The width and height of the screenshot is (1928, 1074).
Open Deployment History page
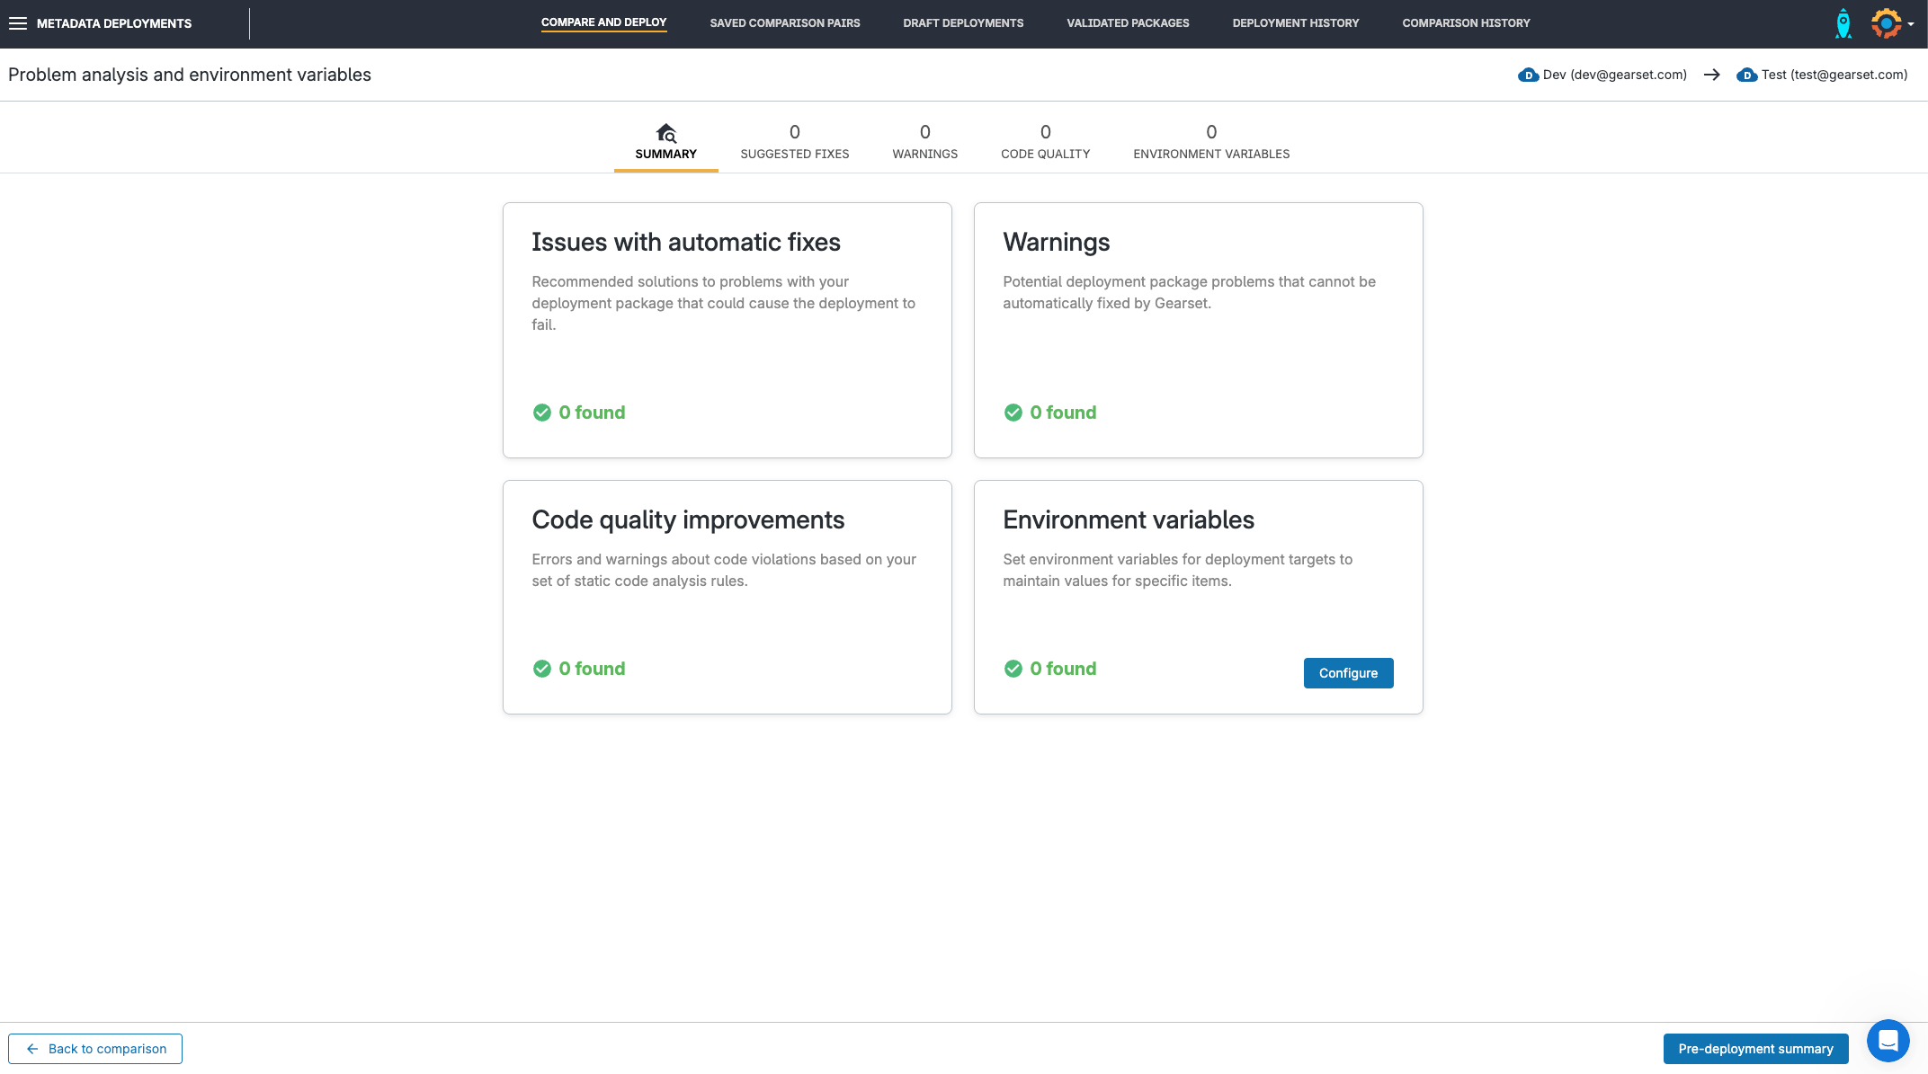pos(1295,23)
